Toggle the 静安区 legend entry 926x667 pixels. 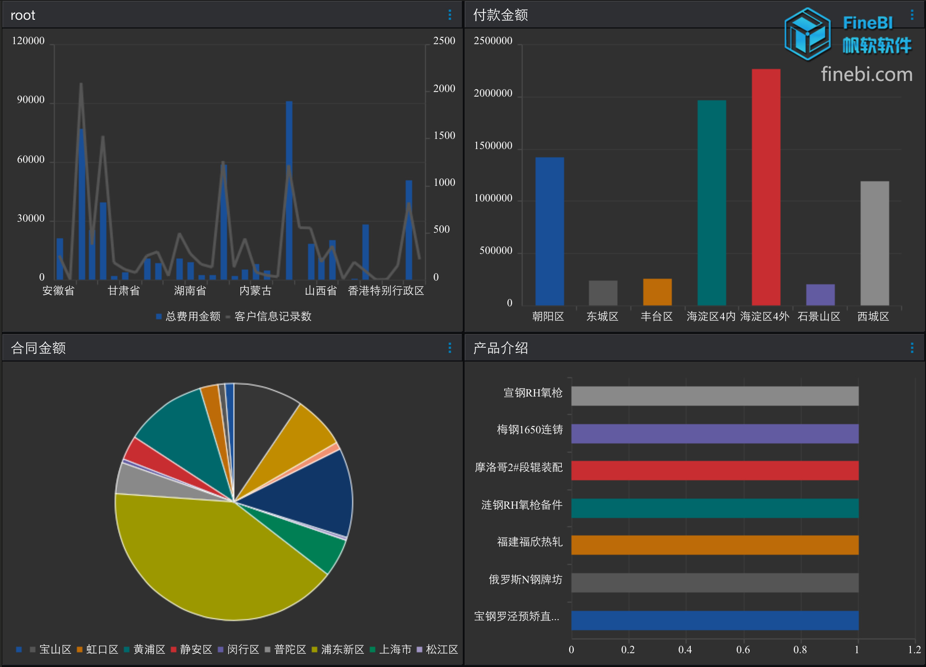pyautogui.click(x=192, y=650)
